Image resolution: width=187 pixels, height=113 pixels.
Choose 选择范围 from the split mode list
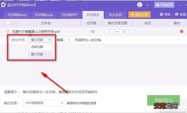click(x=40, y=47)
